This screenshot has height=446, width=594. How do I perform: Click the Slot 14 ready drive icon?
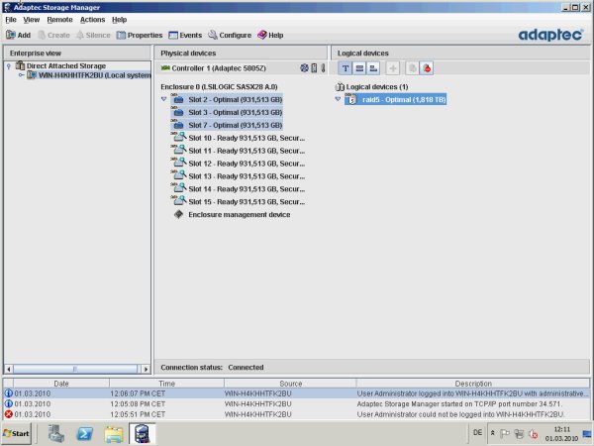tap(178, 188)
